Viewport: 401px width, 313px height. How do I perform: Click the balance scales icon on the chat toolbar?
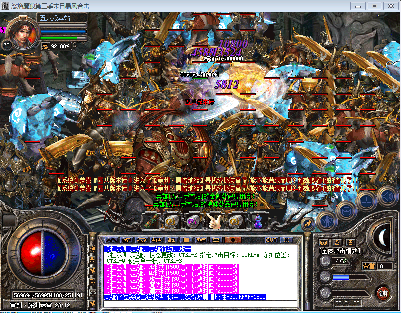coord(216,240)
